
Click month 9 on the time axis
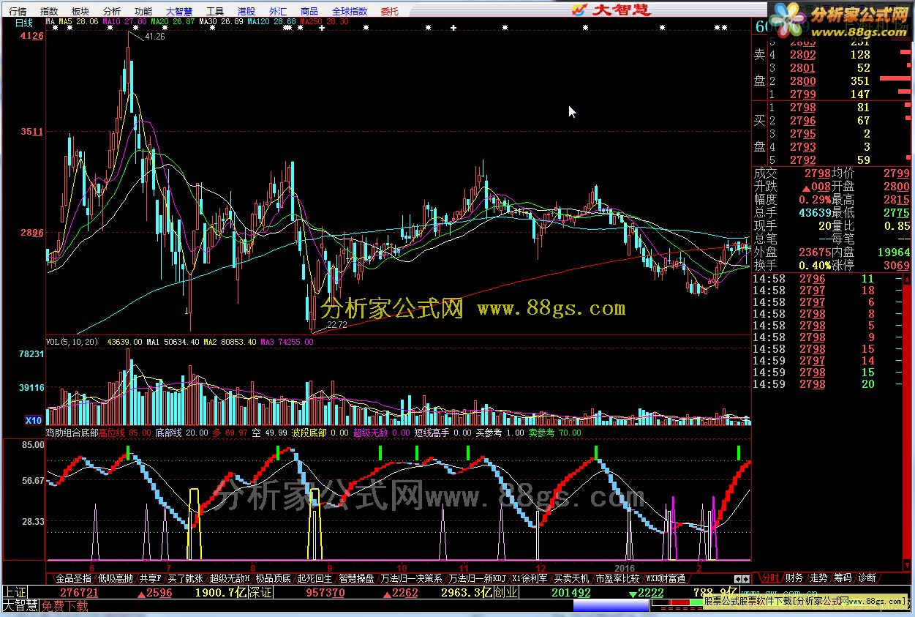330,568
